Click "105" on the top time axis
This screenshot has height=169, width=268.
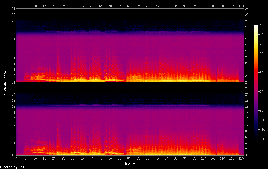pyautogui.click(x=213, y=6)
